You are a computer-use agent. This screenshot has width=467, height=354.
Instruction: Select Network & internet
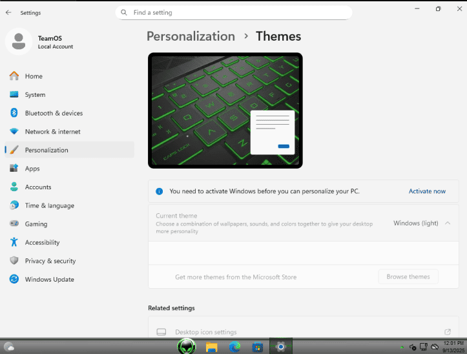pos(69,131)
